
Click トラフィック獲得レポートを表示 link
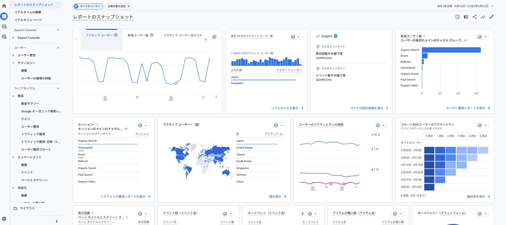[x=126, y=197]
